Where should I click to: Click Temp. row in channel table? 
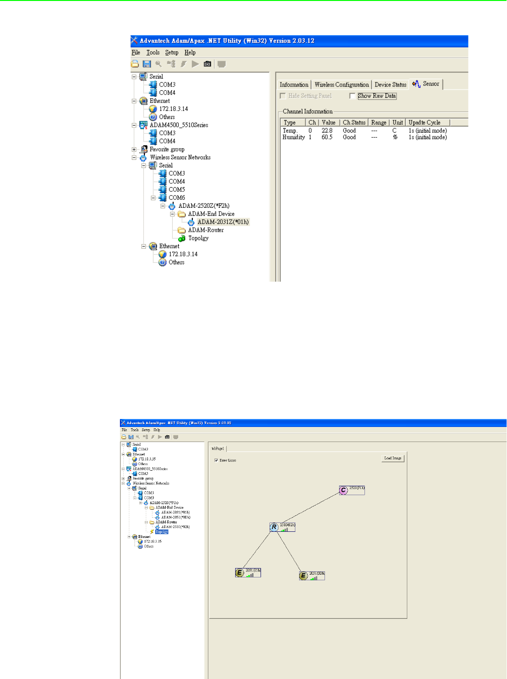pos(364,131)
